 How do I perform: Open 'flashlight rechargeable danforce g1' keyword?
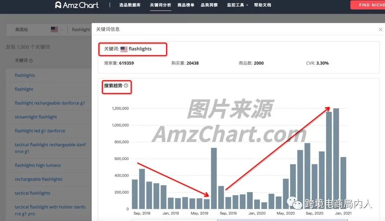point(50,103)
